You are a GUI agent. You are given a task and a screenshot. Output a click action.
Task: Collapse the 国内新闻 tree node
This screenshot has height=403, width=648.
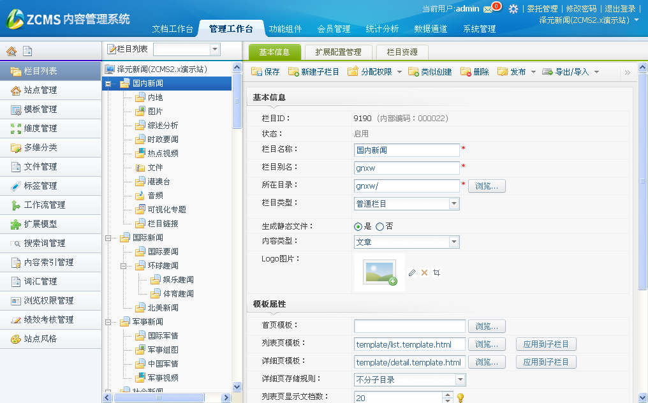coord(108,84)
